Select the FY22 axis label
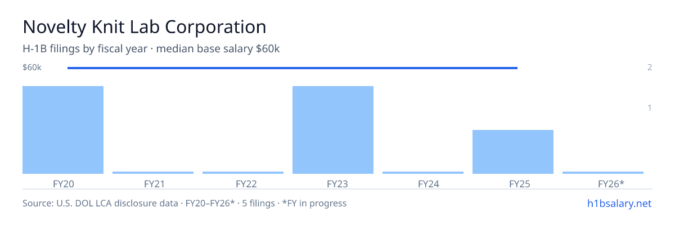 pos(243,183)
